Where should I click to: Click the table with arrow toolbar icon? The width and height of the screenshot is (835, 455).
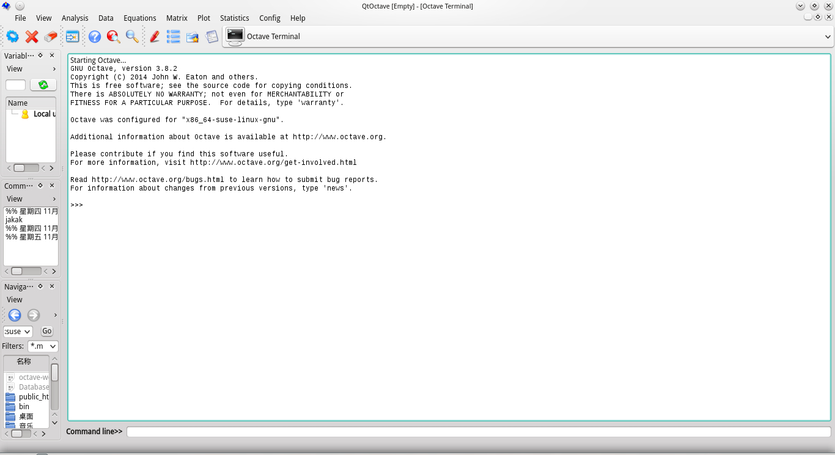pyautogui.click(x=73, y=37)
